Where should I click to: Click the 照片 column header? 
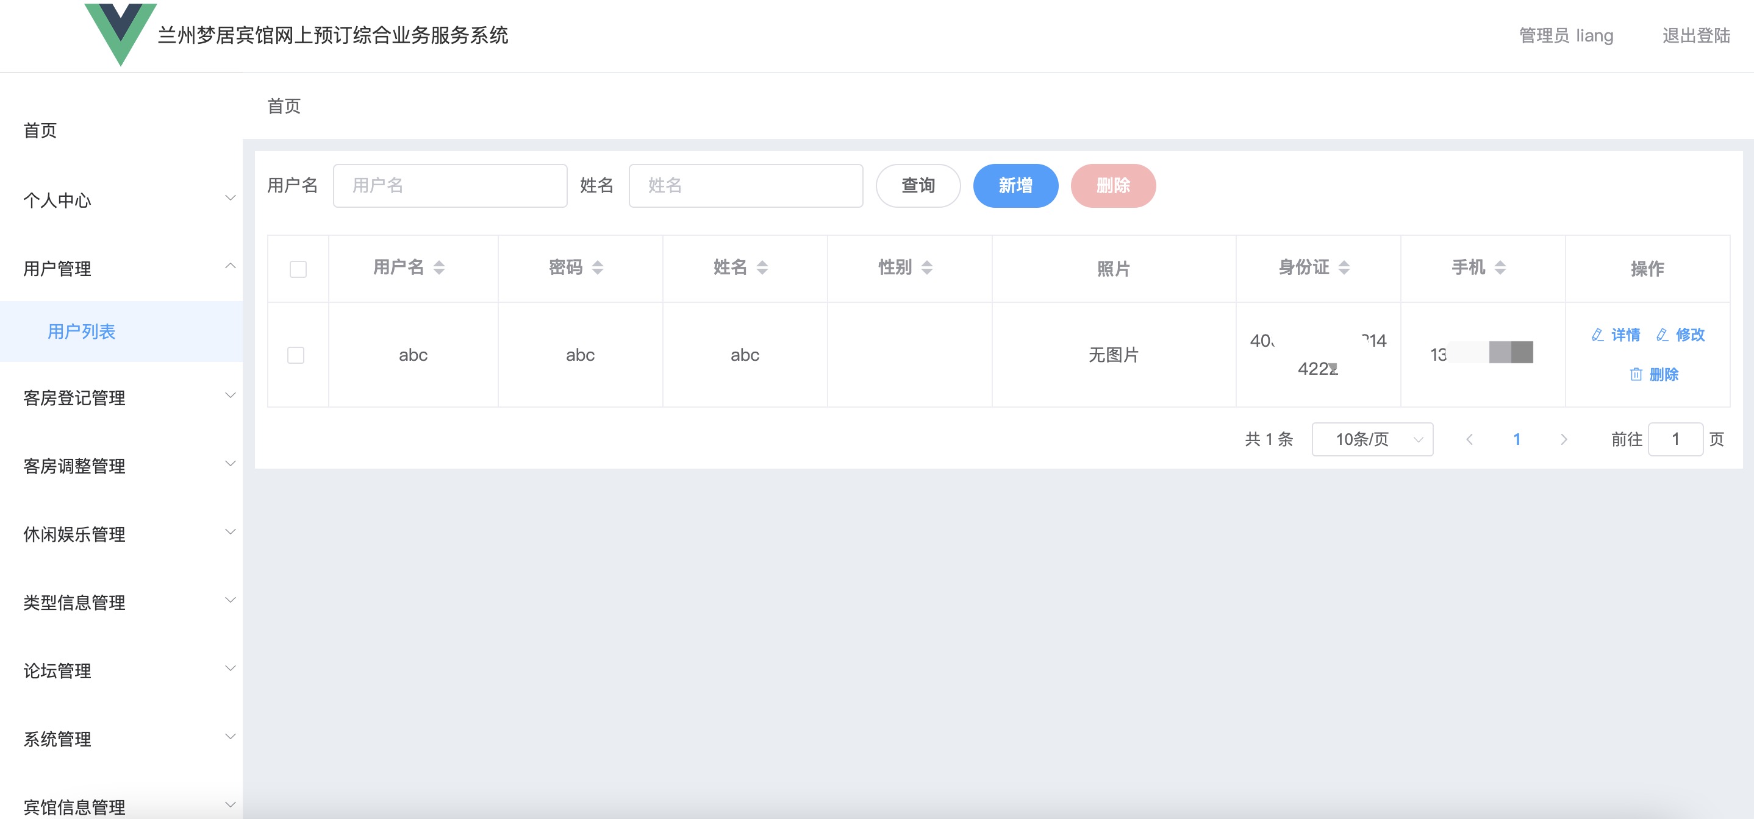(x=1113, y=269)
